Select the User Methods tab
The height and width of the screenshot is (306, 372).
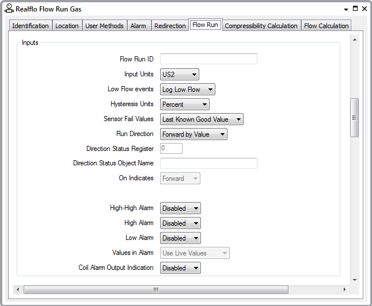(x=104, y=26)
